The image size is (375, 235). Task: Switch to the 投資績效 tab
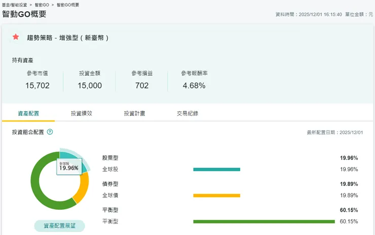click(81, 113)
